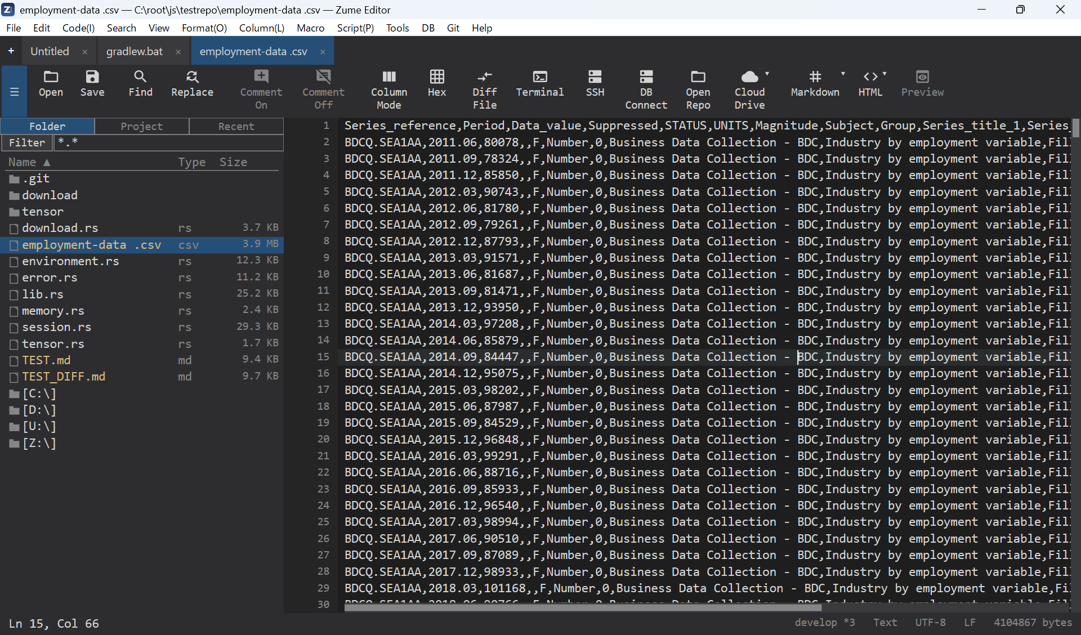The width and height of the screenshot is (1081, 635).
Task: Switch to Hex view
Action: [x=437, y=84]
